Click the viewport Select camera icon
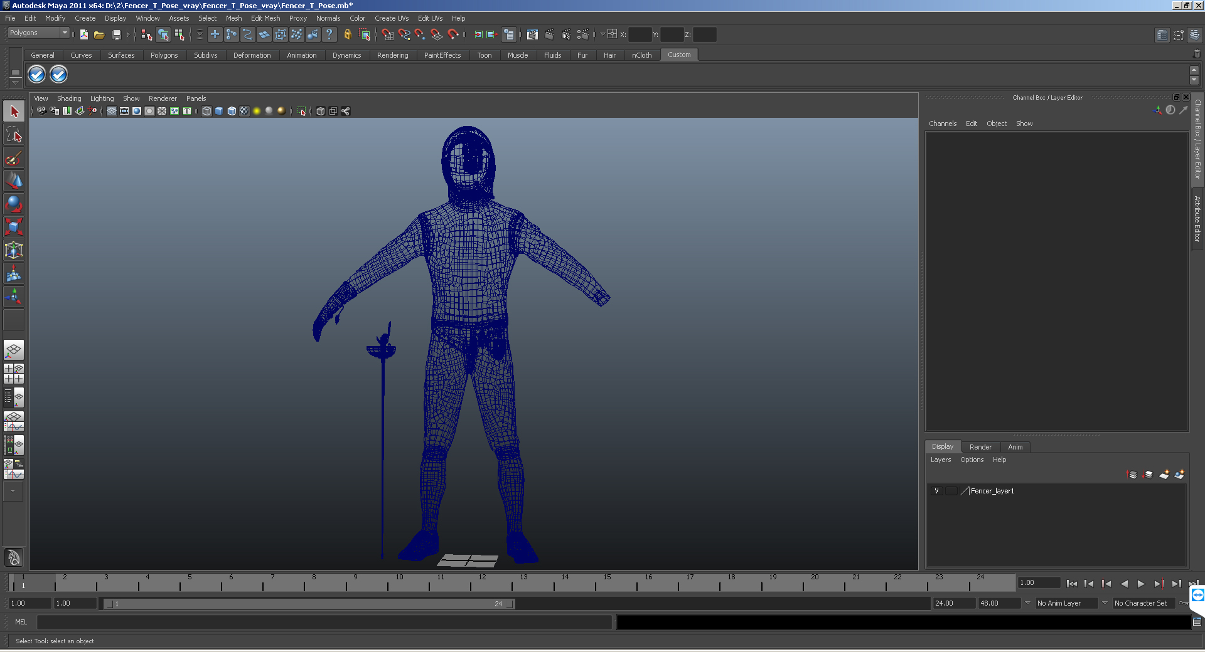The height and width of the screenshot is (652, 1205). (x=41, y=111)
